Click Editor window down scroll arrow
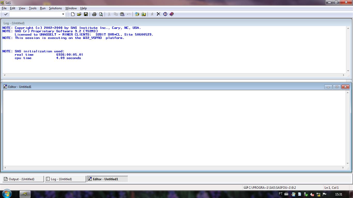The image size is (353, 198). point(348,163)
